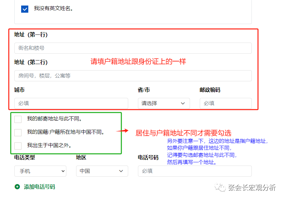Focus the 街名和楼号 address line one field
Viewport: 285px width, 200px height.
pos(133,48)
